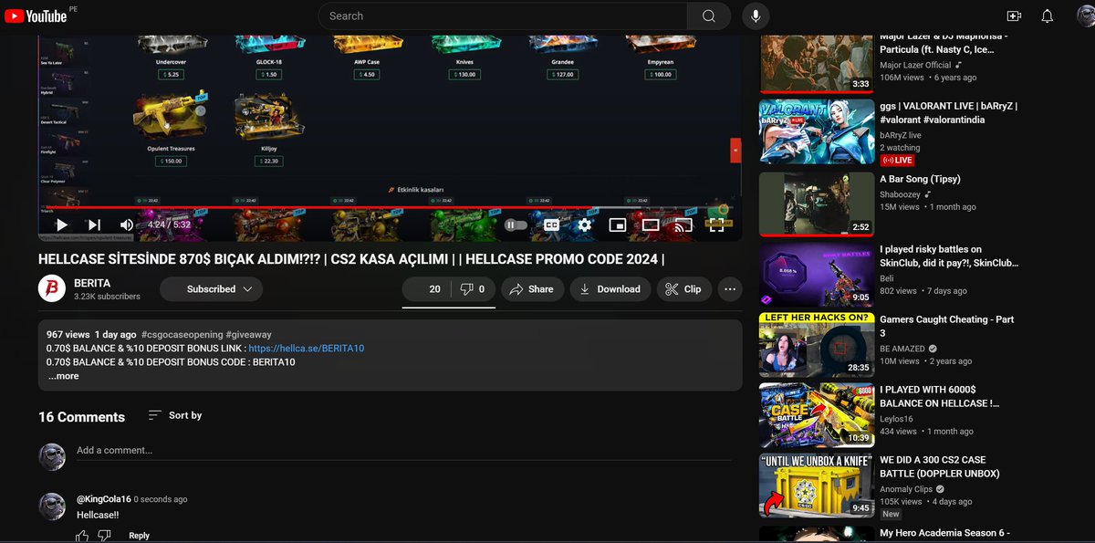Open the 6000$ Hellcase balance thumbnail

click(817, 414)
